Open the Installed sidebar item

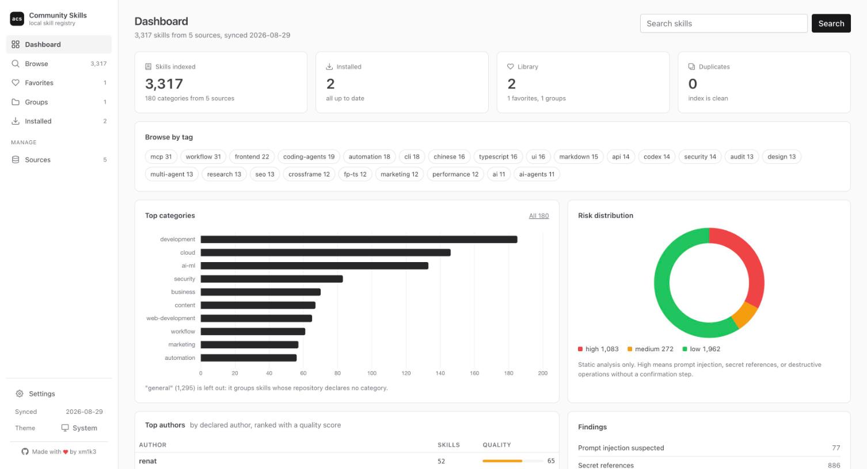click(x=59, y=121)
